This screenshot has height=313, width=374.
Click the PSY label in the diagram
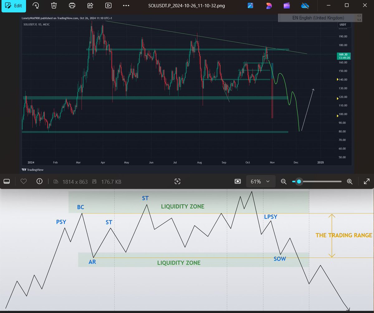click(x=61, y=222)
